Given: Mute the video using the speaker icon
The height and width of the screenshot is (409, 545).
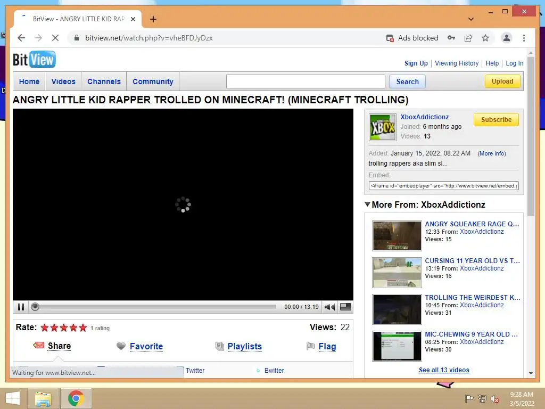Looking at the screenshot, I should click(329, 307).
